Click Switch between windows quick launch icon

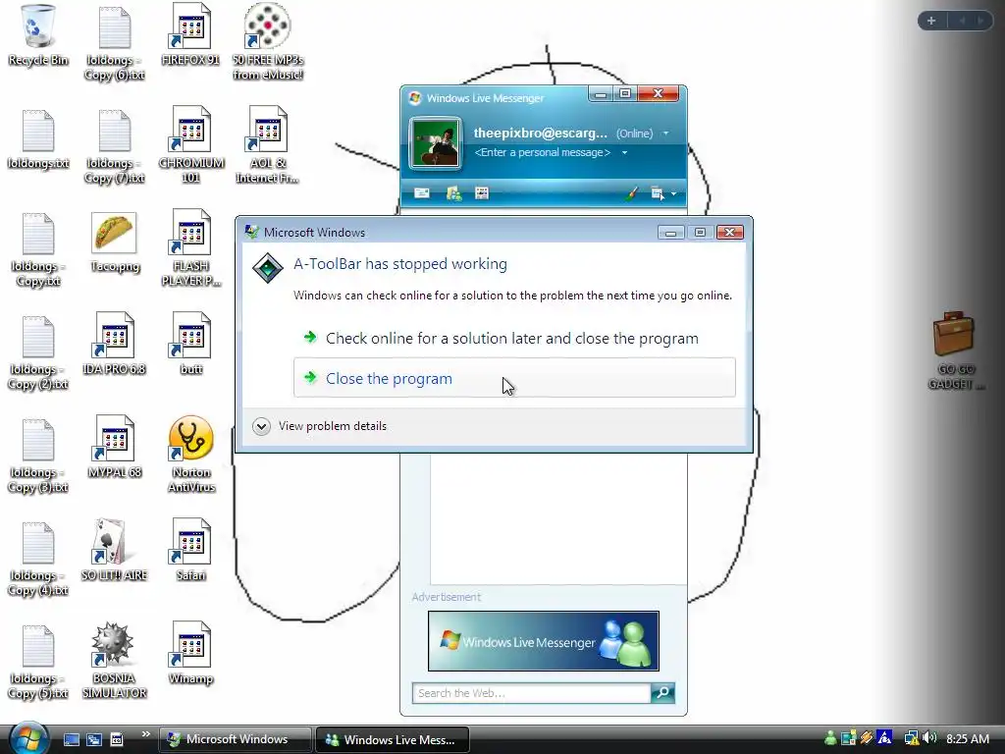(x=93, y=739)
